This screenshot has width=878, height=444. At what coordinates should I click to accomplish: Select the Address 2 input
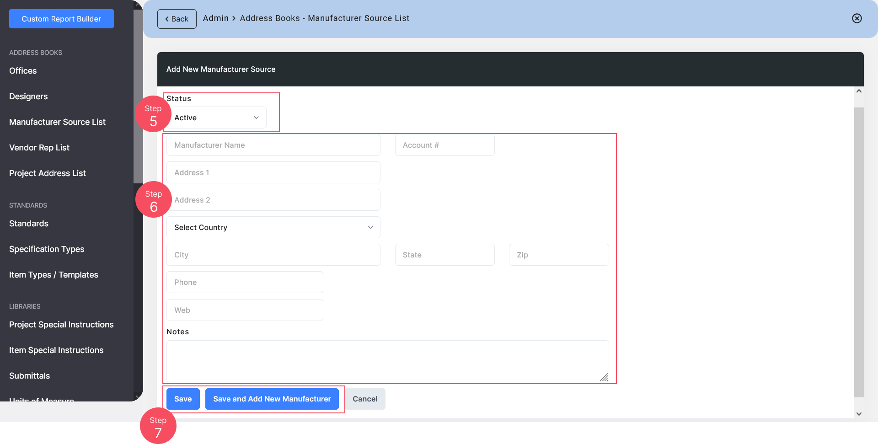coord(273,200)
